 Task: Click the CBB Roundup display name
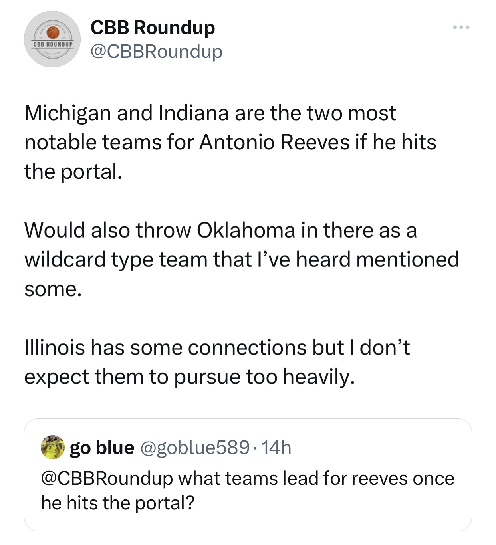click(x=153, y=27)
